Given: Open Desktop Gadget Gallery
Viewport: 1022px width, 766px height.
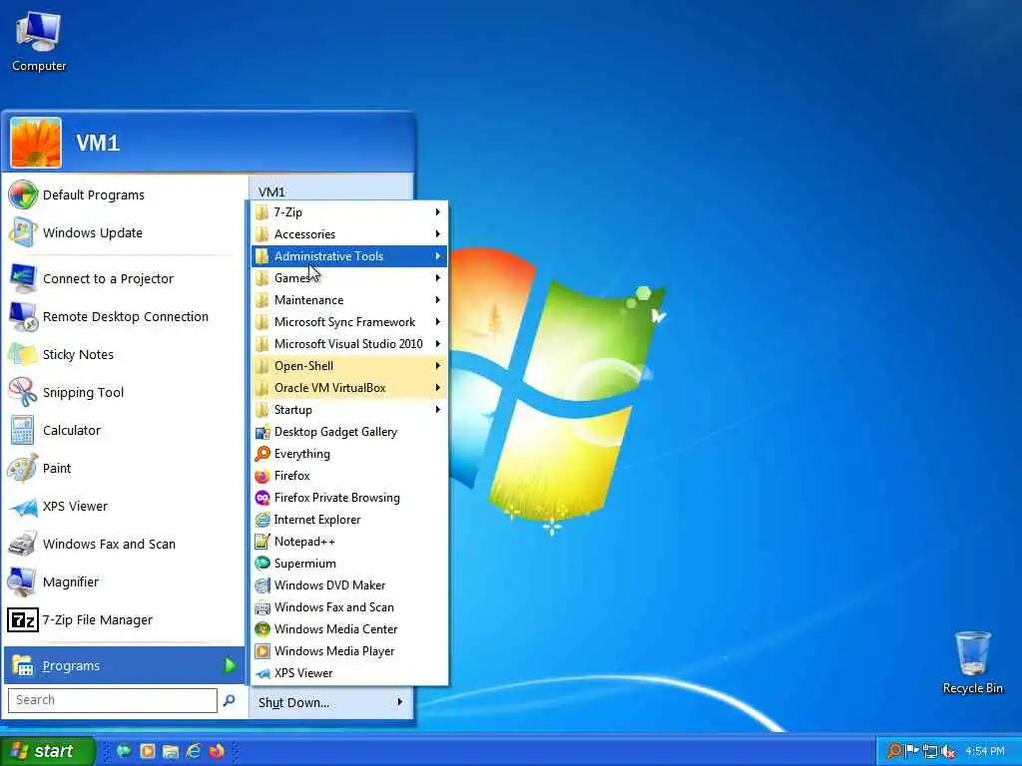Looking at the screenshot, I should [349, 432].
